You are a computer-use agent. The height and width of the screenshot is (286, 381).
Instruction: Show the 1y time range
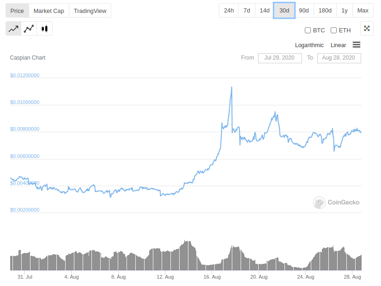coord(345,10)
